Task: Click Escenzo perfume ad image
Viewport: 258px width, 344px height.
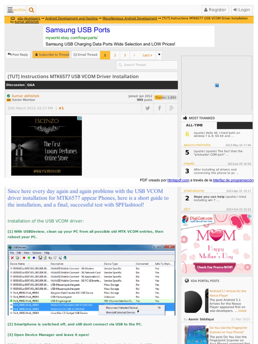Action: coord(46,146)
